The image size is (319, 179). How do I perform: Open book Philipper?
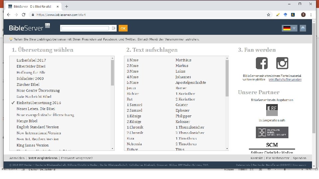pos(183,116)
